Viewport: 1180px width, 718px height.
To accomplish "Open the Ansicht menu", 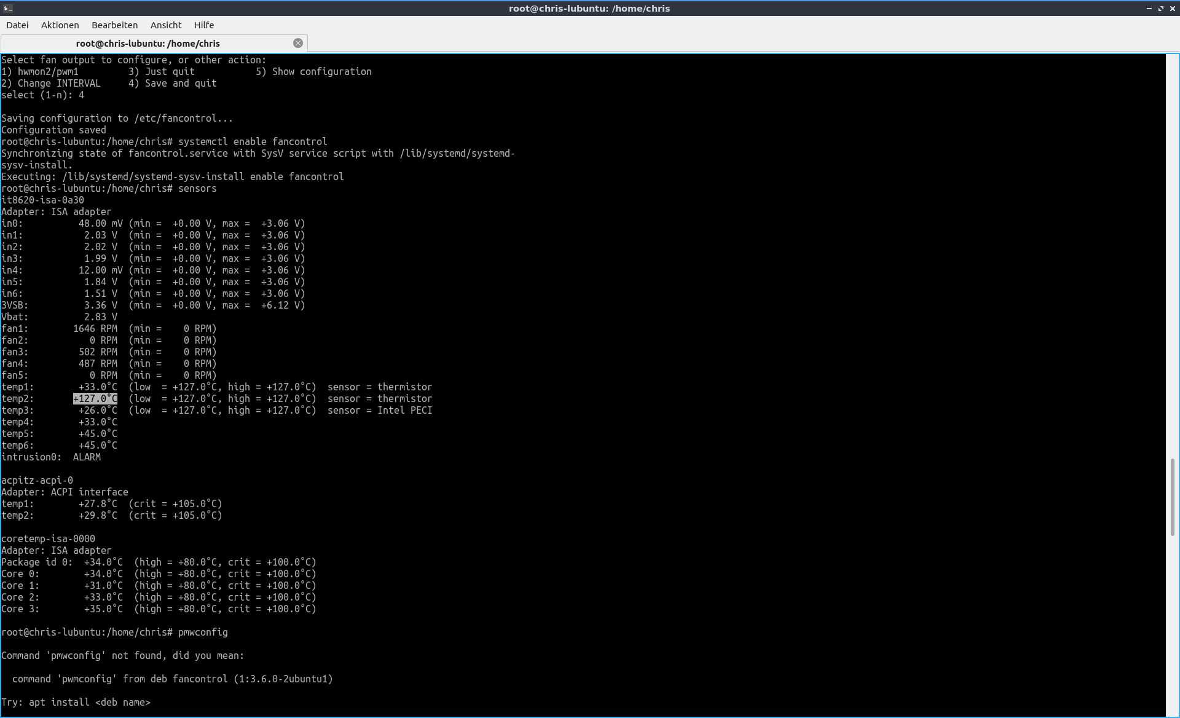I will (x=166, y=25).
